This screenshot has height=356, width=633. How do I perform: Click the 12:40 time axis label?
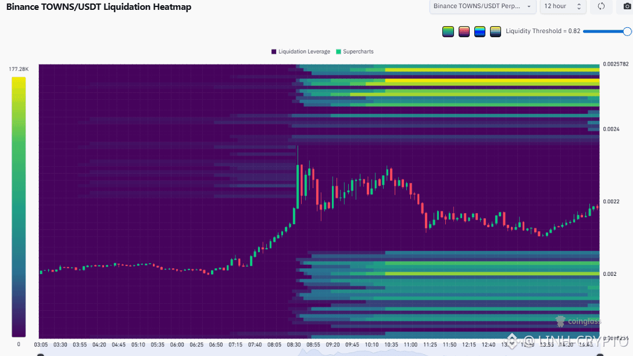click(x=488, y=345)
